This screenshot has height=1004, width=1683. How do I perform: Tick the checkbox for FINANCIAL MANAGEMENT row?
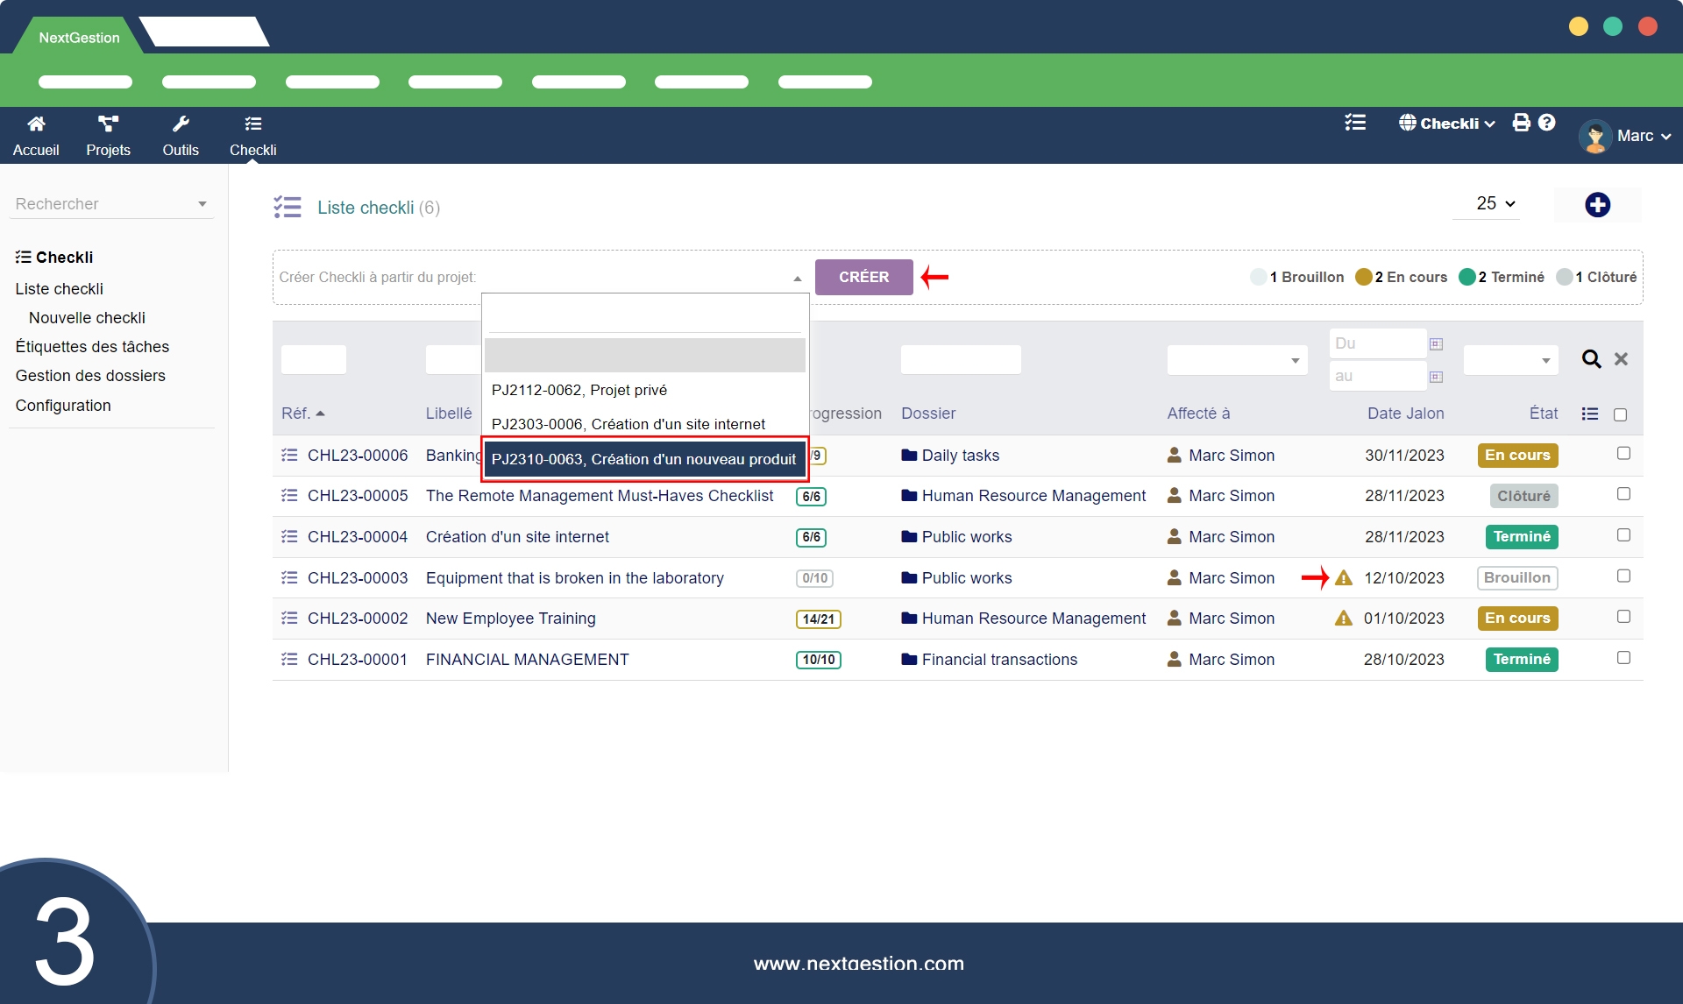tap(1623, 658)
